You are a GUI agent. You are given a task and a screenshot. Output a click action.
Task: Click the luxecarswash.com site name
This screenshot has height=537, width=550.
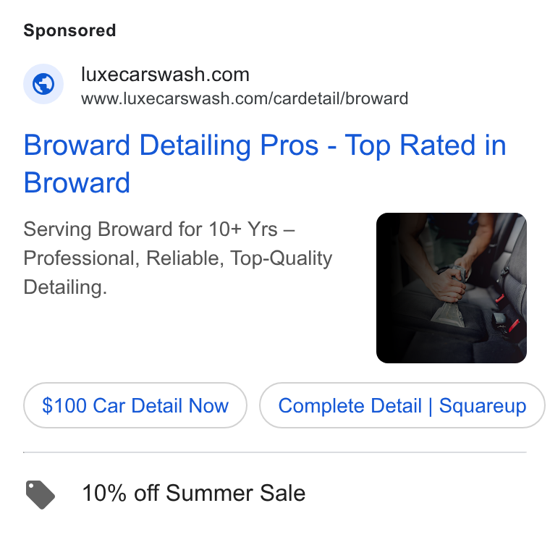pos(165,75)
